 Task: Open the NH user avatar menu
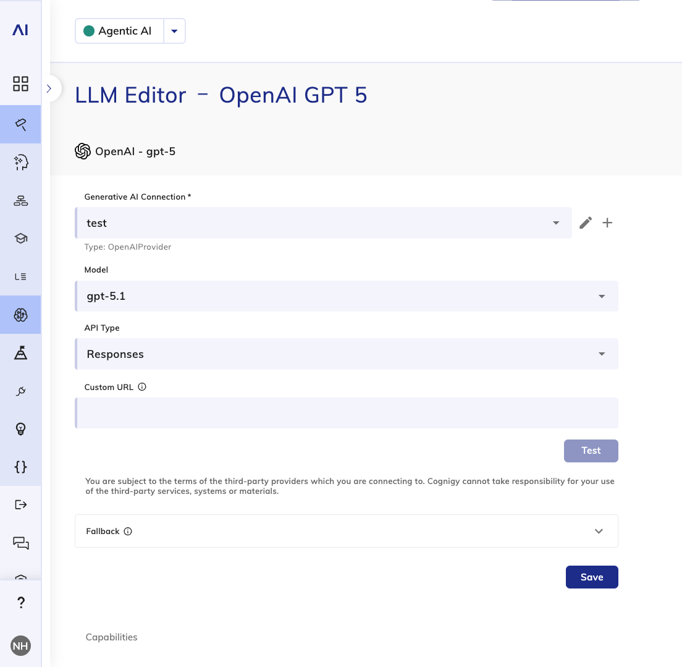click(x=20, y=645)
